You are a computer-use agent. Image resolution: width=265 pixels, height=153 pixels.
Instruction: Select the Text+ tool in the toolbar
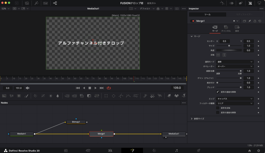click(19, 96)
